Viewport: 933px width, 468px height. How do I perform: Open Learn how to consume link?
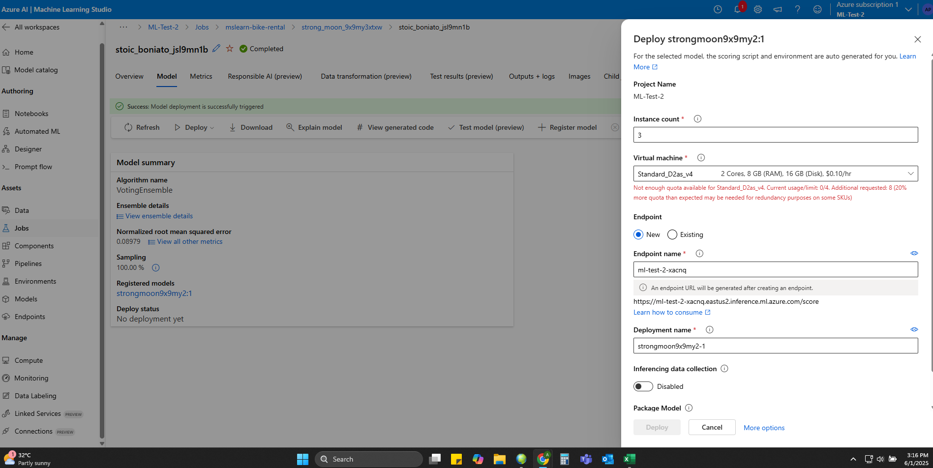coord(672,312)
